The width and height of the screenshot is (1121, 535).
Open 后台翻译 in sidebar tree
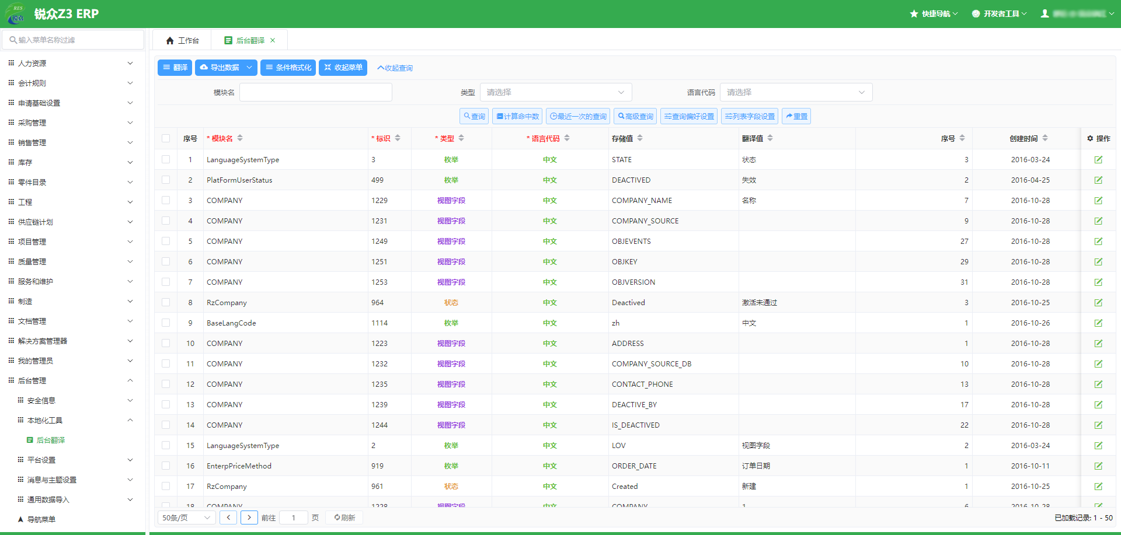click(51, 440)
